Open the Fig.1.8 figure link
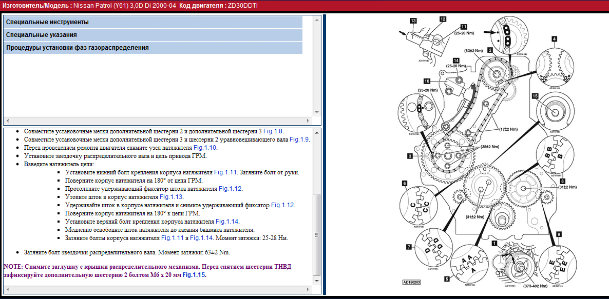 point(273,131)
